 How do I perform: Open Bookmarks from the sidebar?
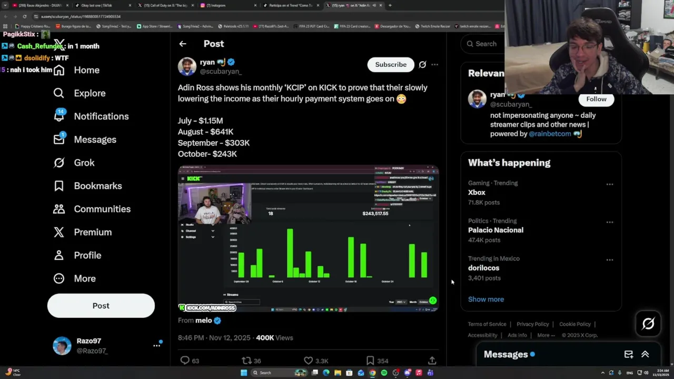pyautogui.click(x=87, y=186)
